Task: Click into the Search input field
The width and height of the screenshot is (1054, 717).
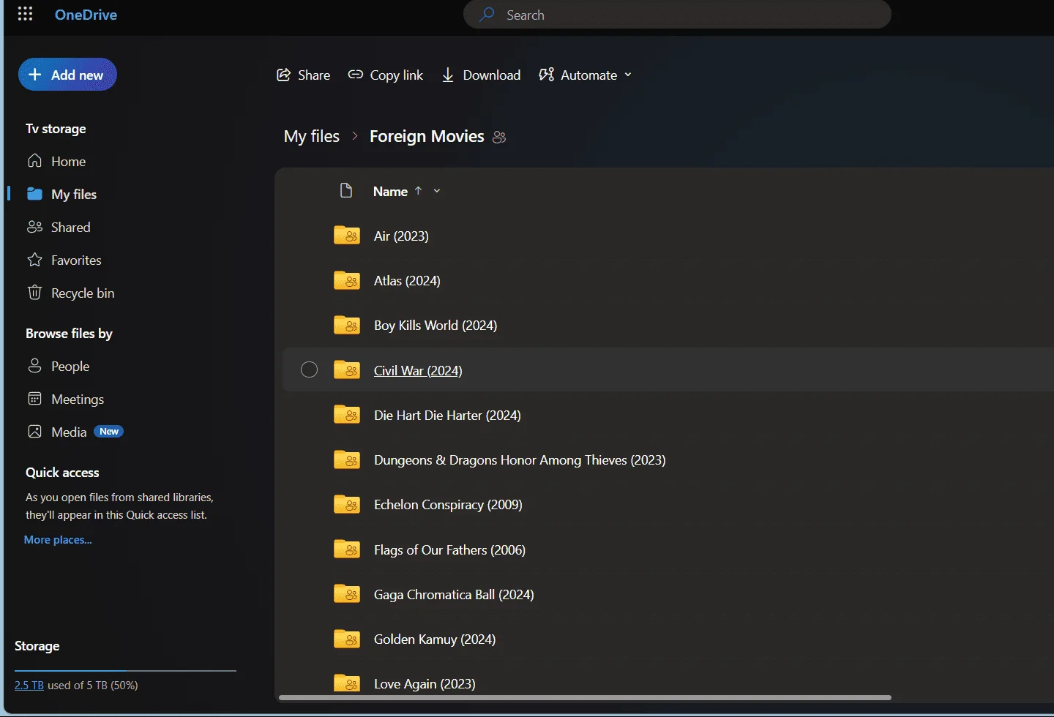Action: (x=677, y=15)
